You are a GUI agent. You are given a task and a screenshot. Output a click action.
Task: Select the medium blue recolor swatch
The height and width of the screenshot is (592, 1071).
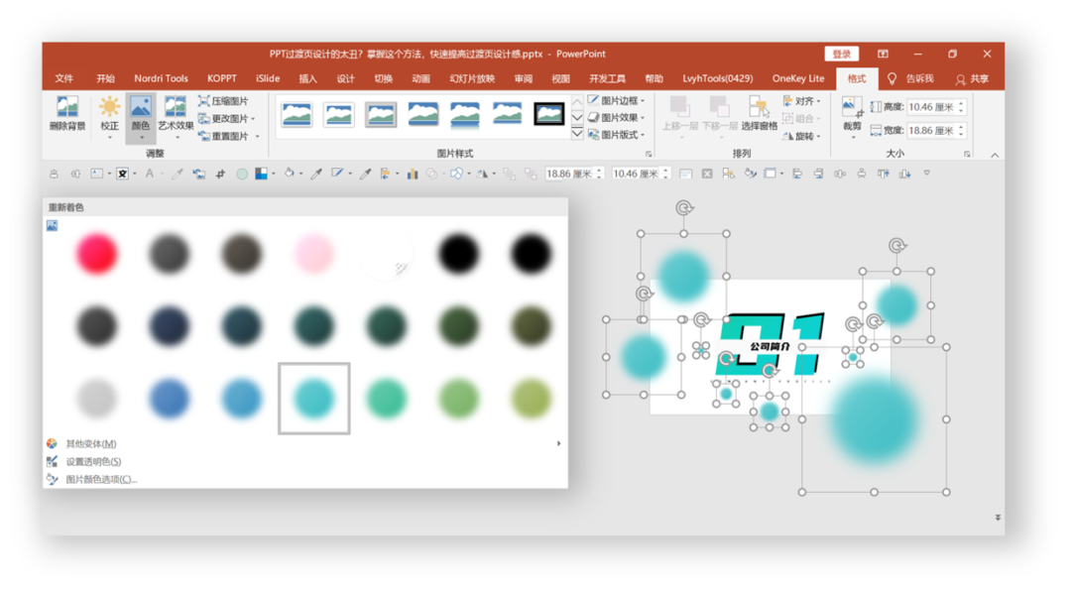tap(169, 398)
